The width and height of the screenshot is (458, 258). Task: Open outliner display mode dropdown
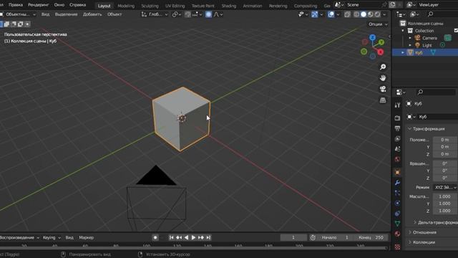pyautogui.click(x=401, y=14)
